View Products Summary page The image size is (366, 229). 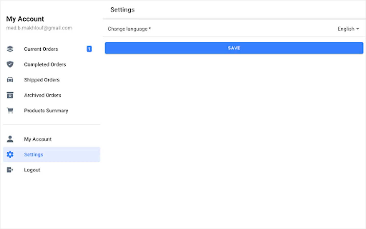(x=46, y=111)
